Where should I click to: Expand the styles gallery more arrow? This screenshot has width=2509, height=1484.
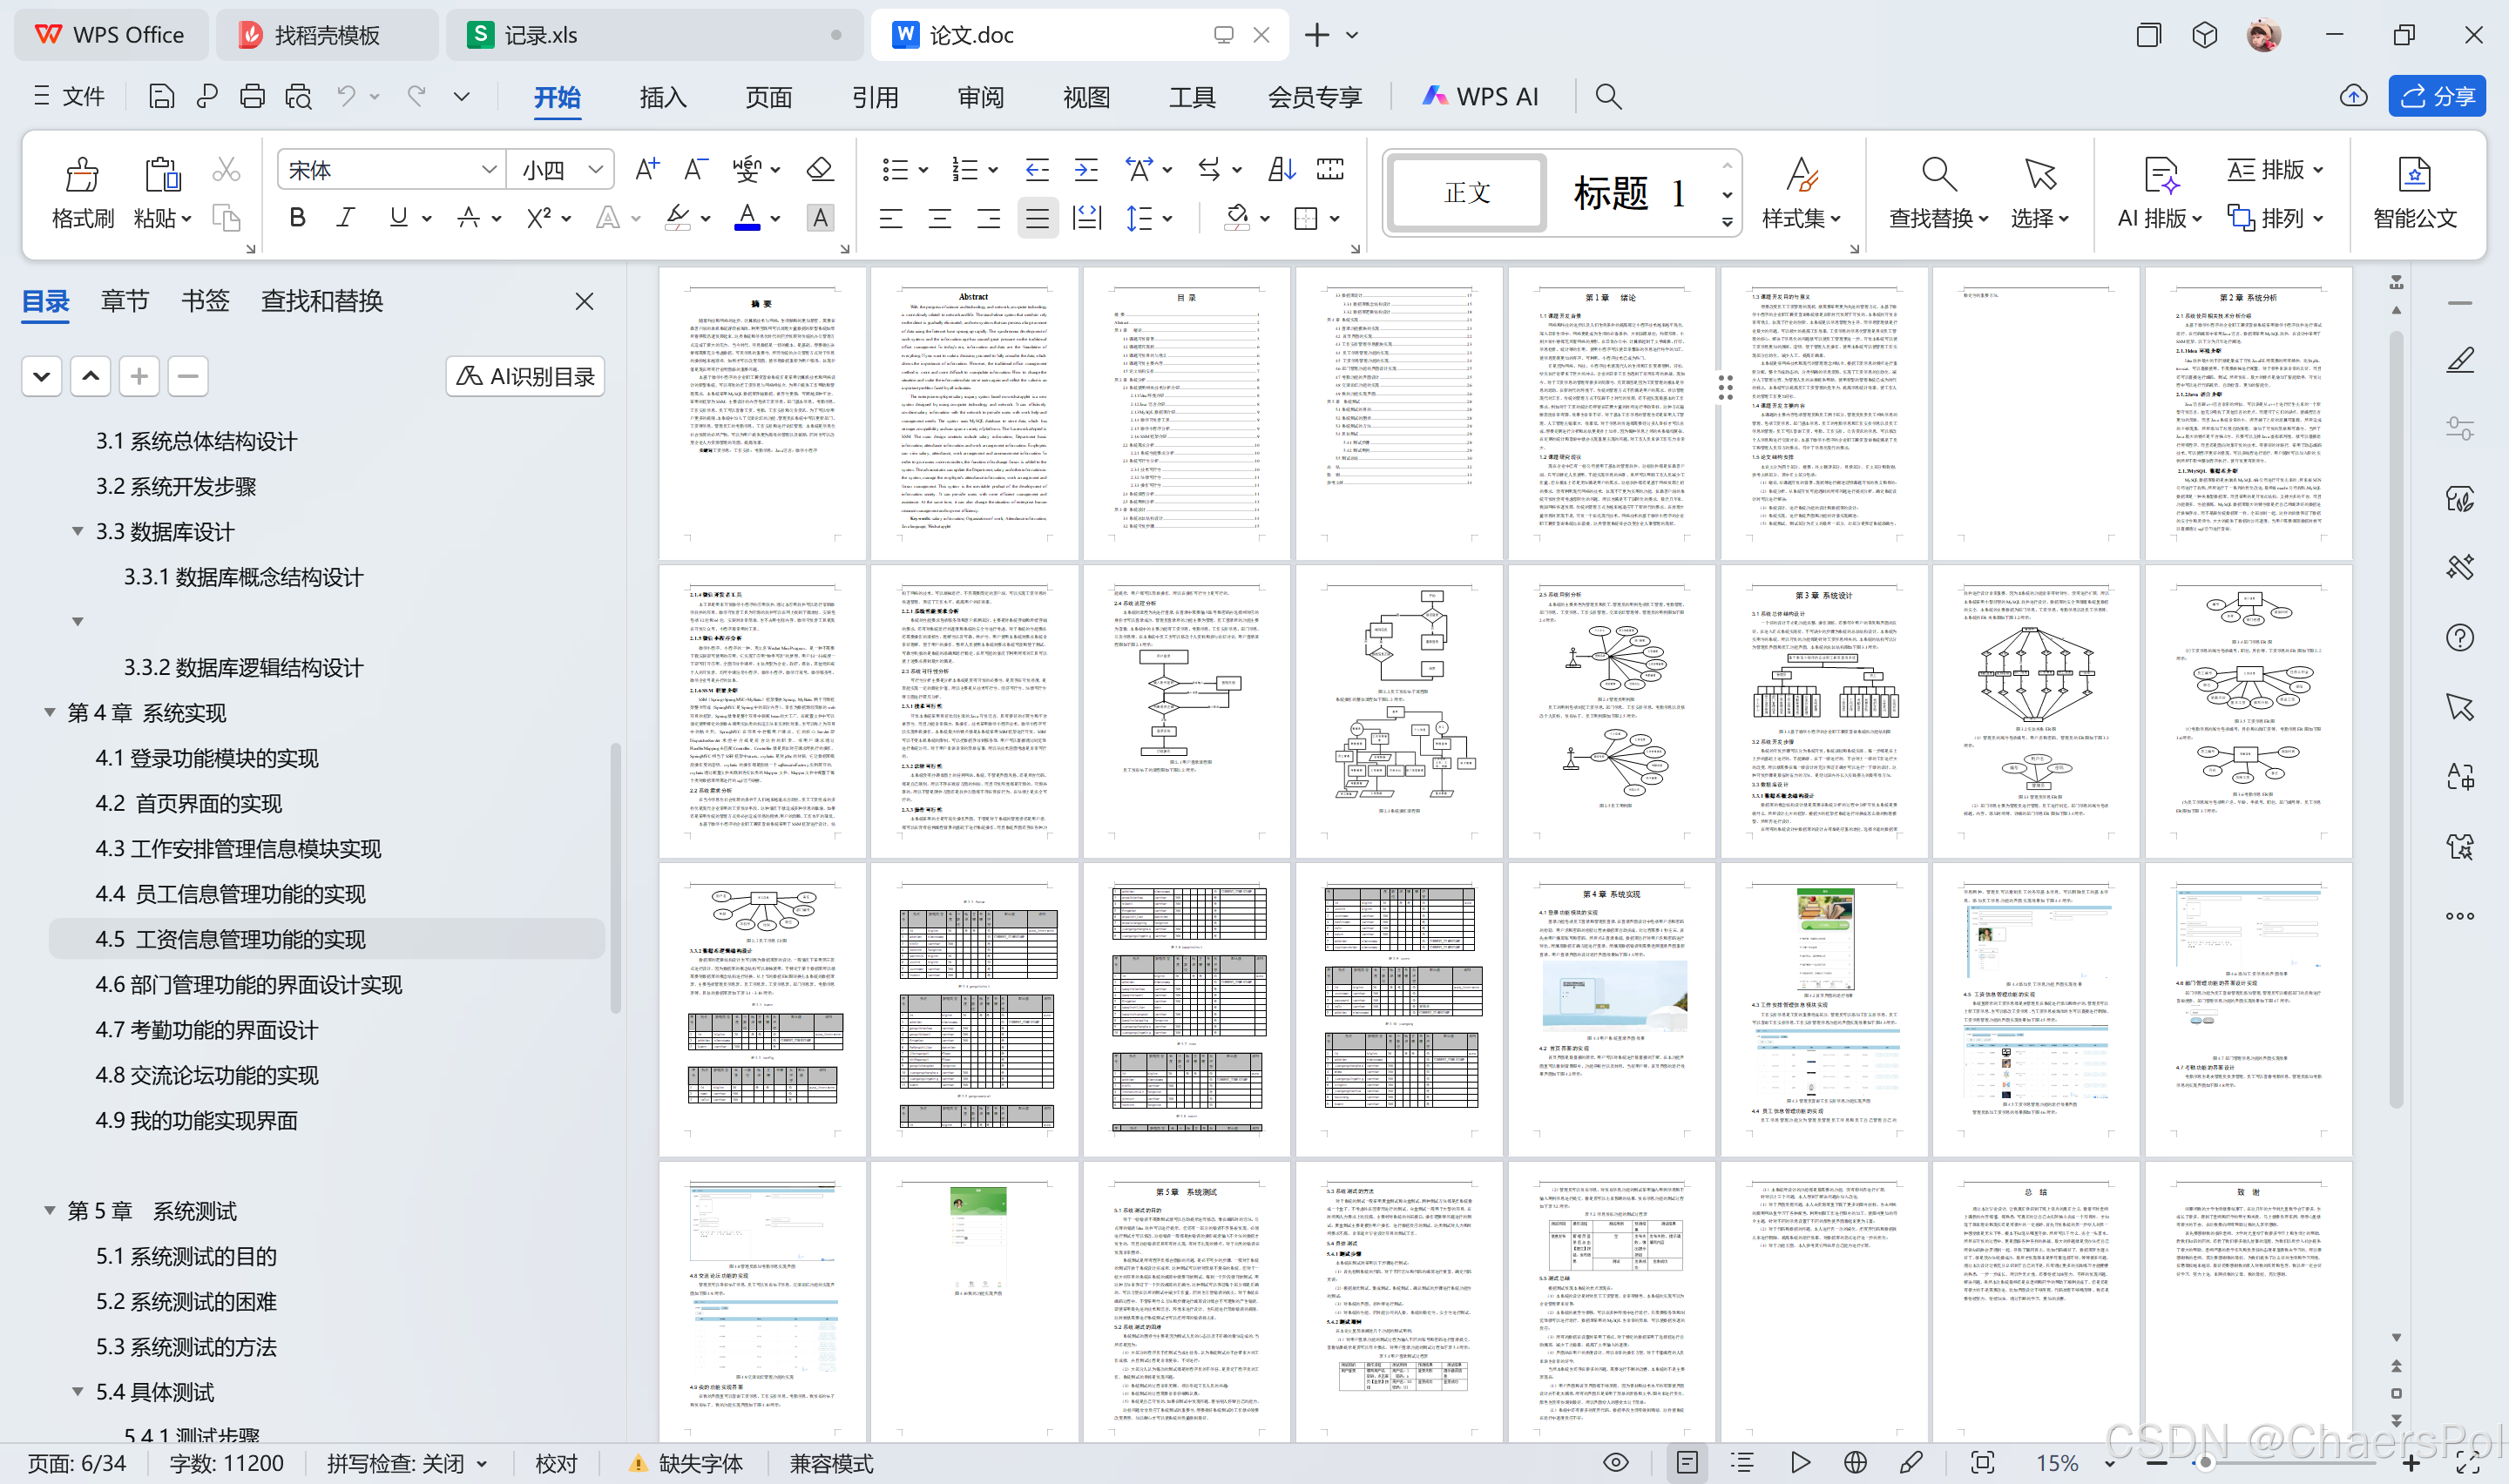pos(1727,223)
